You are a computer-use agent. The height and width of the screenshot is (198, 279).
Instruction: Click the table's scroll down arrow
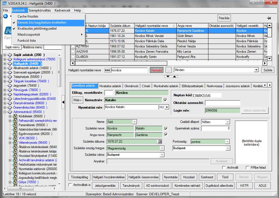coord(270,58)
